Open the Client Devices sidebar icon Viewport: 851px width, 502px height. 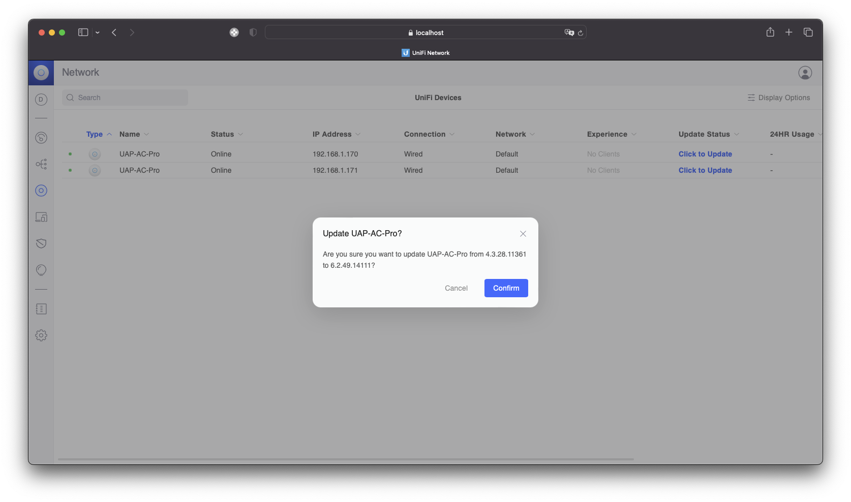point(41,217)
